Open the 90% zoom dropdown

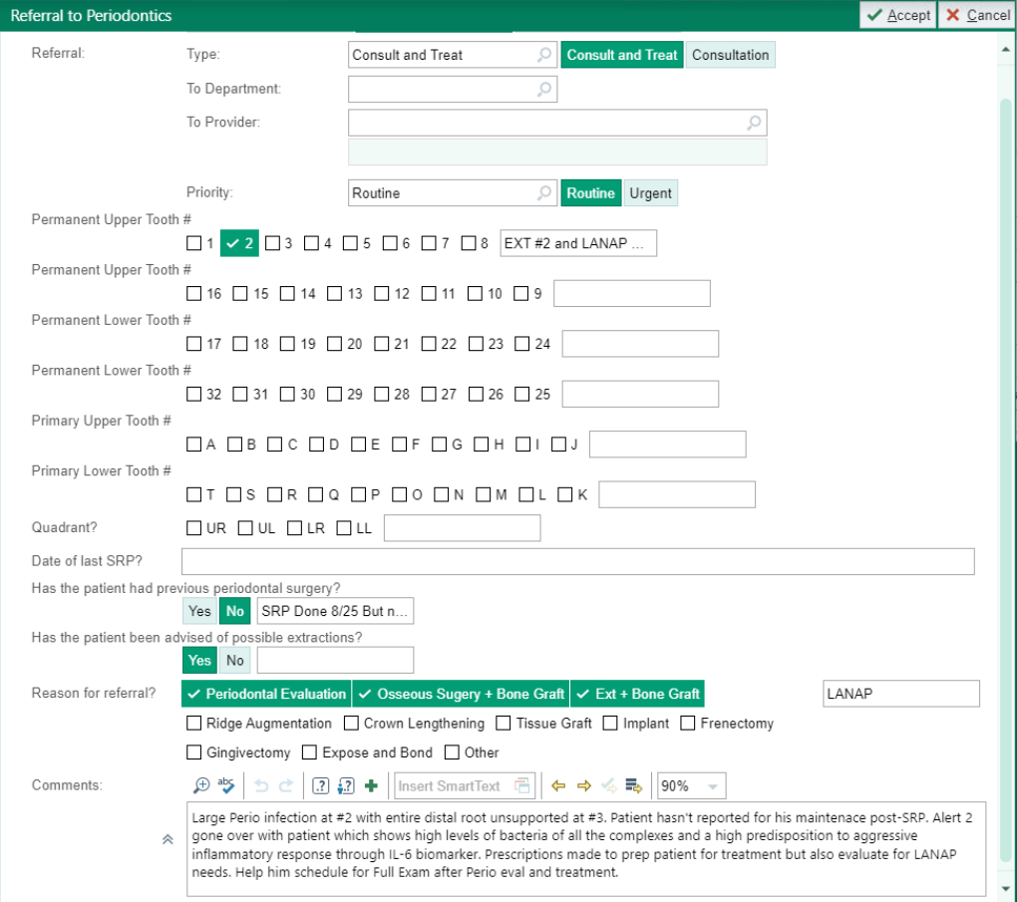click(713, 786)
